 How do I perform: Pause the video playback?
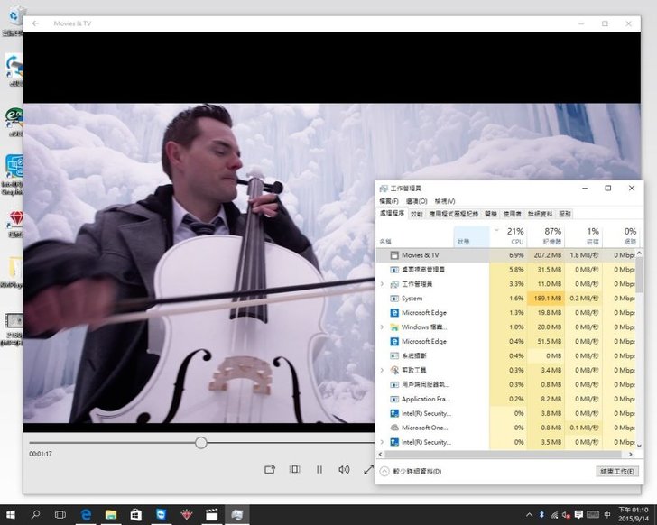pos(319,469)
